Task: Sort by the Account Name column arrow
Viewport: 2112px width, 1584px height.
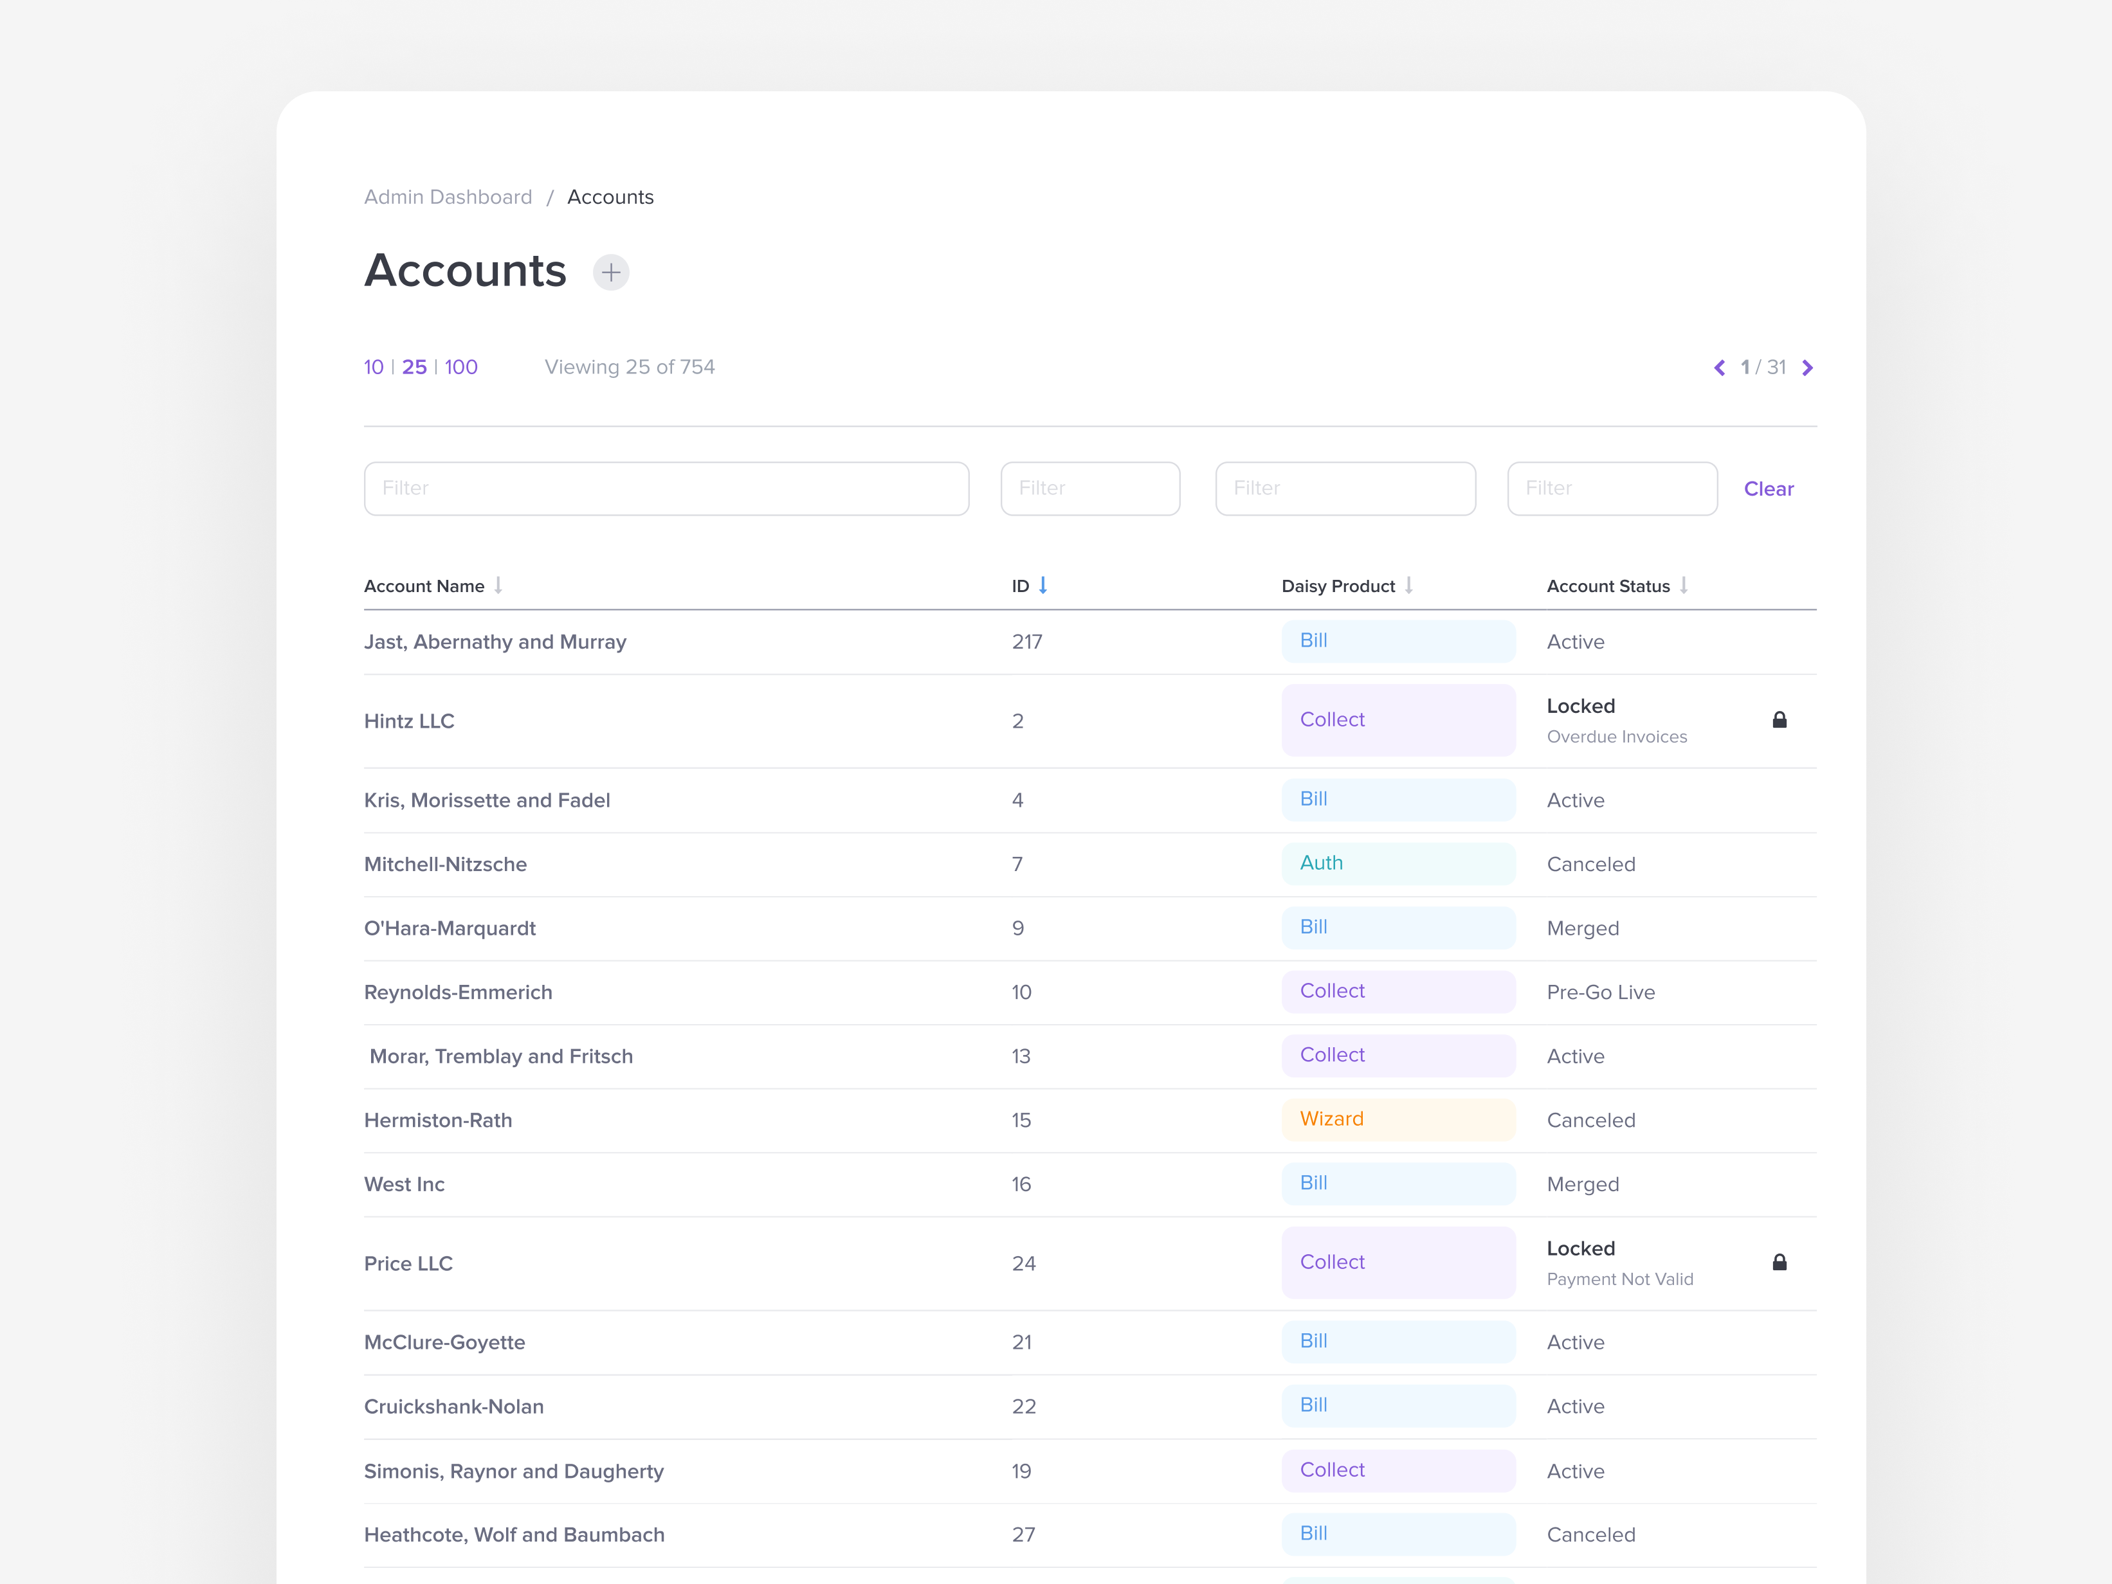Action: [498, 585]
